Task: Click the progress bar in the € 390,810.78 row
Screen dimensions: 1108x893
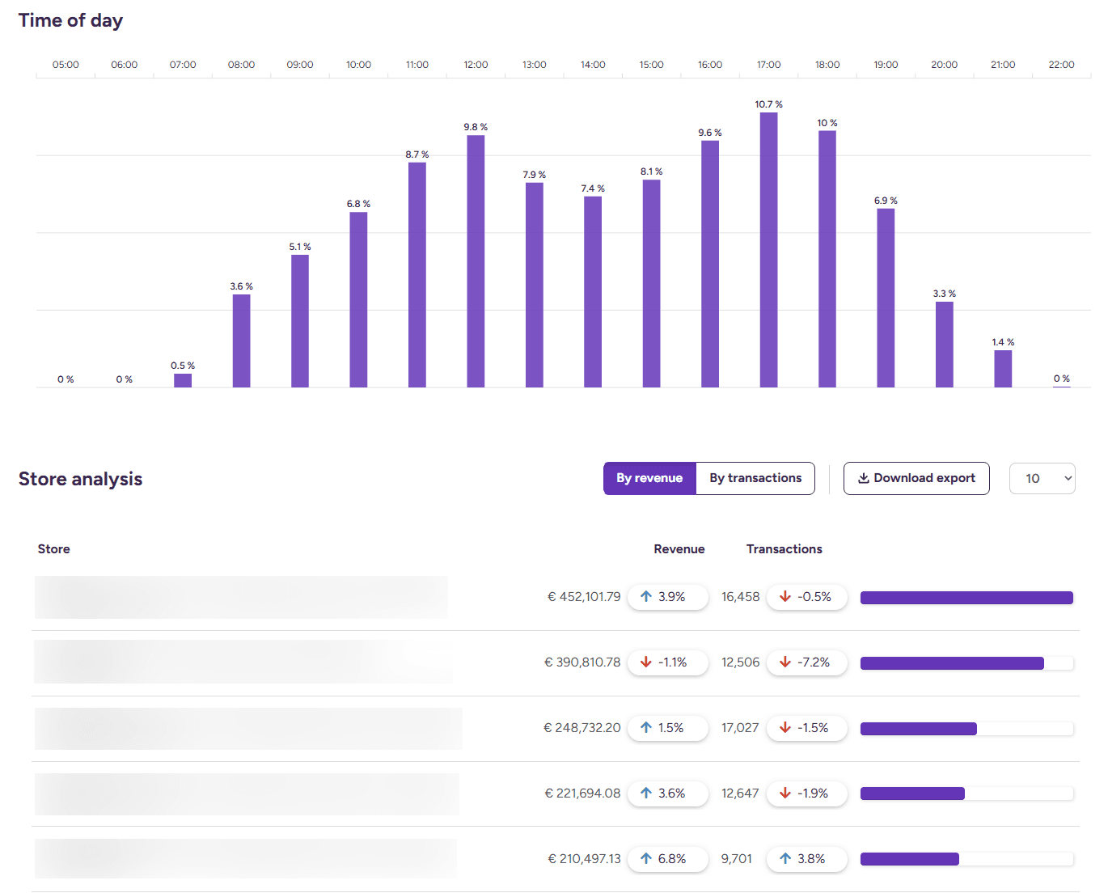Action: [966, 663]
